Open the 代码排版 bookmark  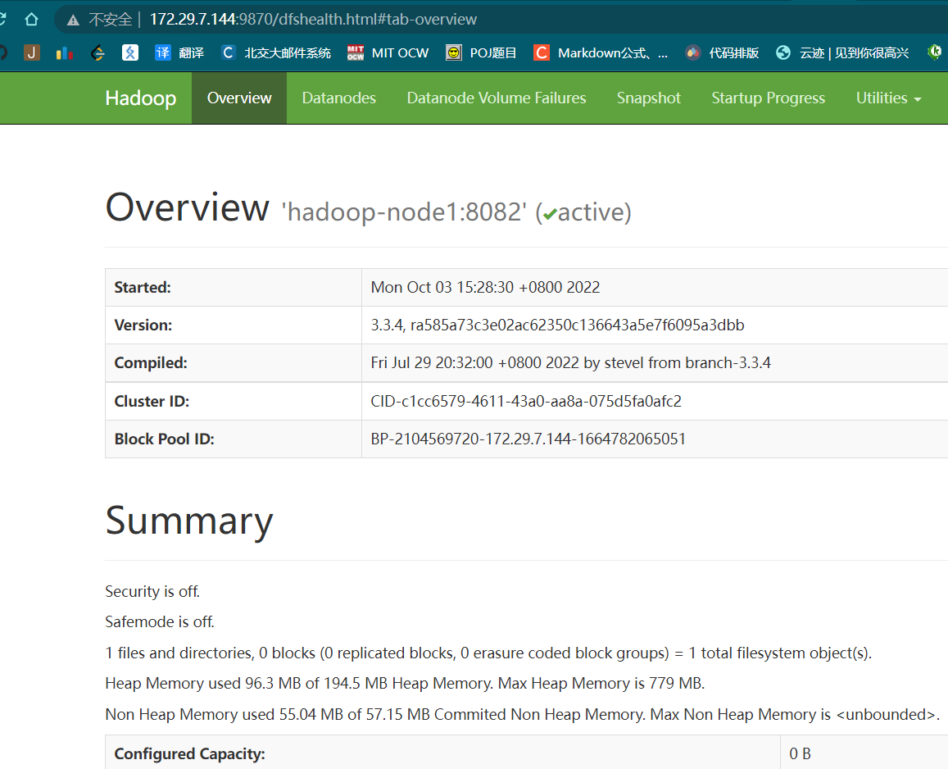722,52
